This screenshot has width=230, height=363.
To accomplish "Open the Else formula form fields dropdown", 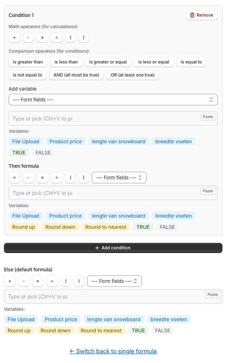I will (x=114, y=281).
